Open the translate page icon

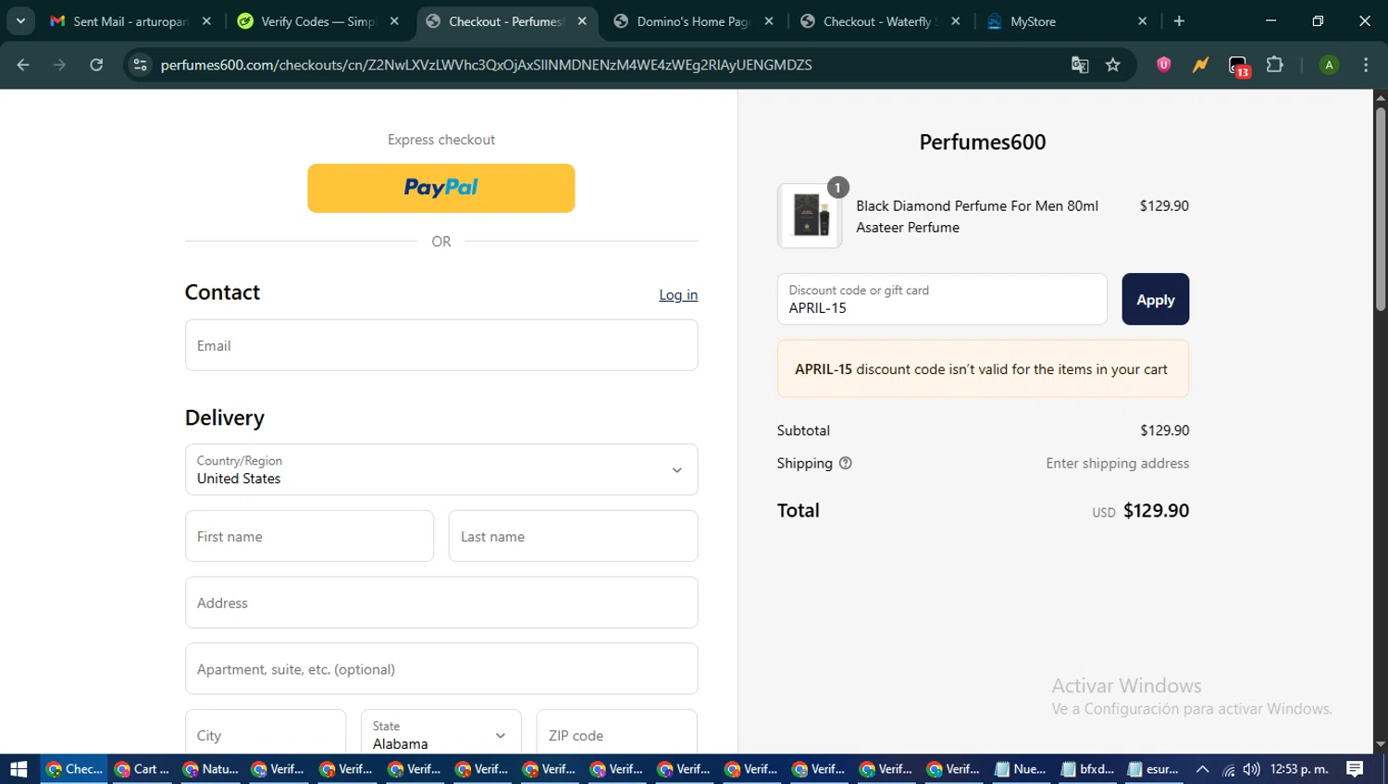[1080, 65]
